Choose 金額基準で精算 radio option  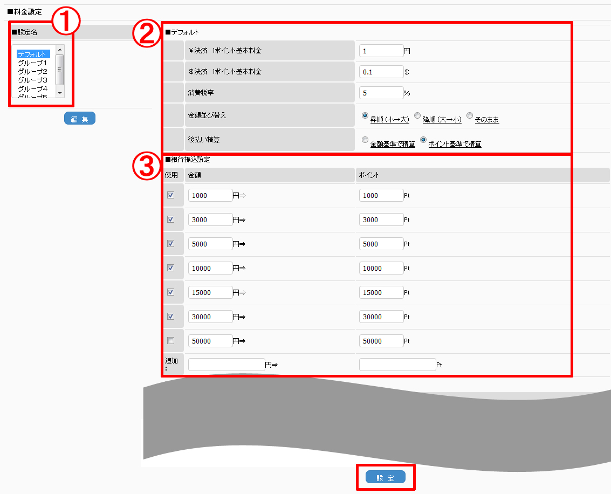point(365,139)
